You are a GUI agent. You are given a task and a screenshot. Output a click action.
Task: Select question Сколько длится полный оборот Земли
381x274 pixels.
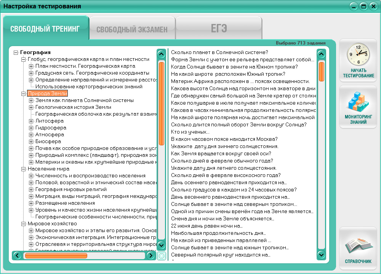(x=239, y=124)
